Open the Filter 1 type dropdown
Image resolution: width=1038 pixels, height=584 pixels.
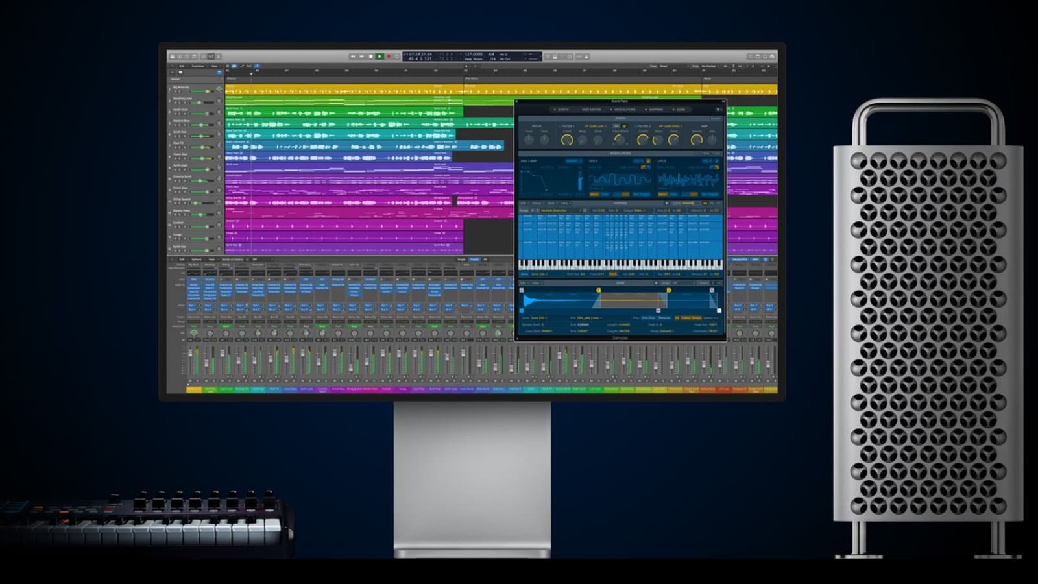pos(596,126)
